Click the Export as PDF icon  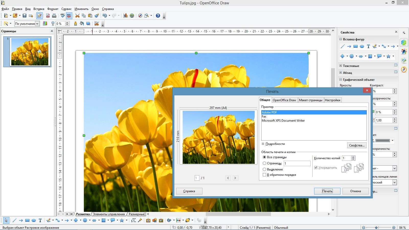click(48, 16)
